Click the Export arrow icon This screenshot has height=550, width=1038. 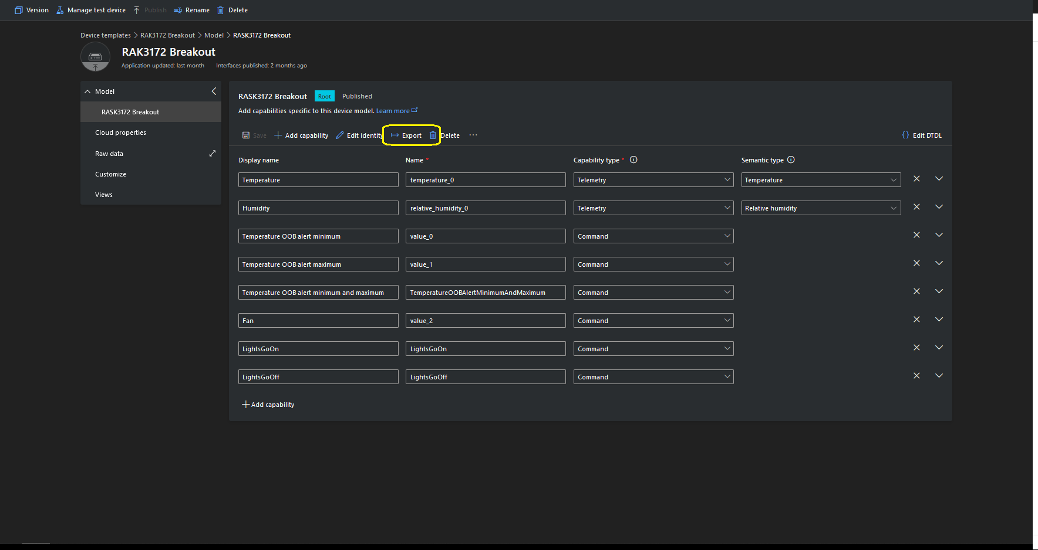[x=395, y=135]
